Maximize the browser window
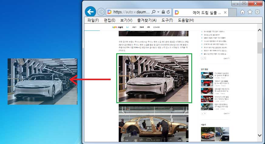This screenshot has height=144, width=265. point(244,3)
